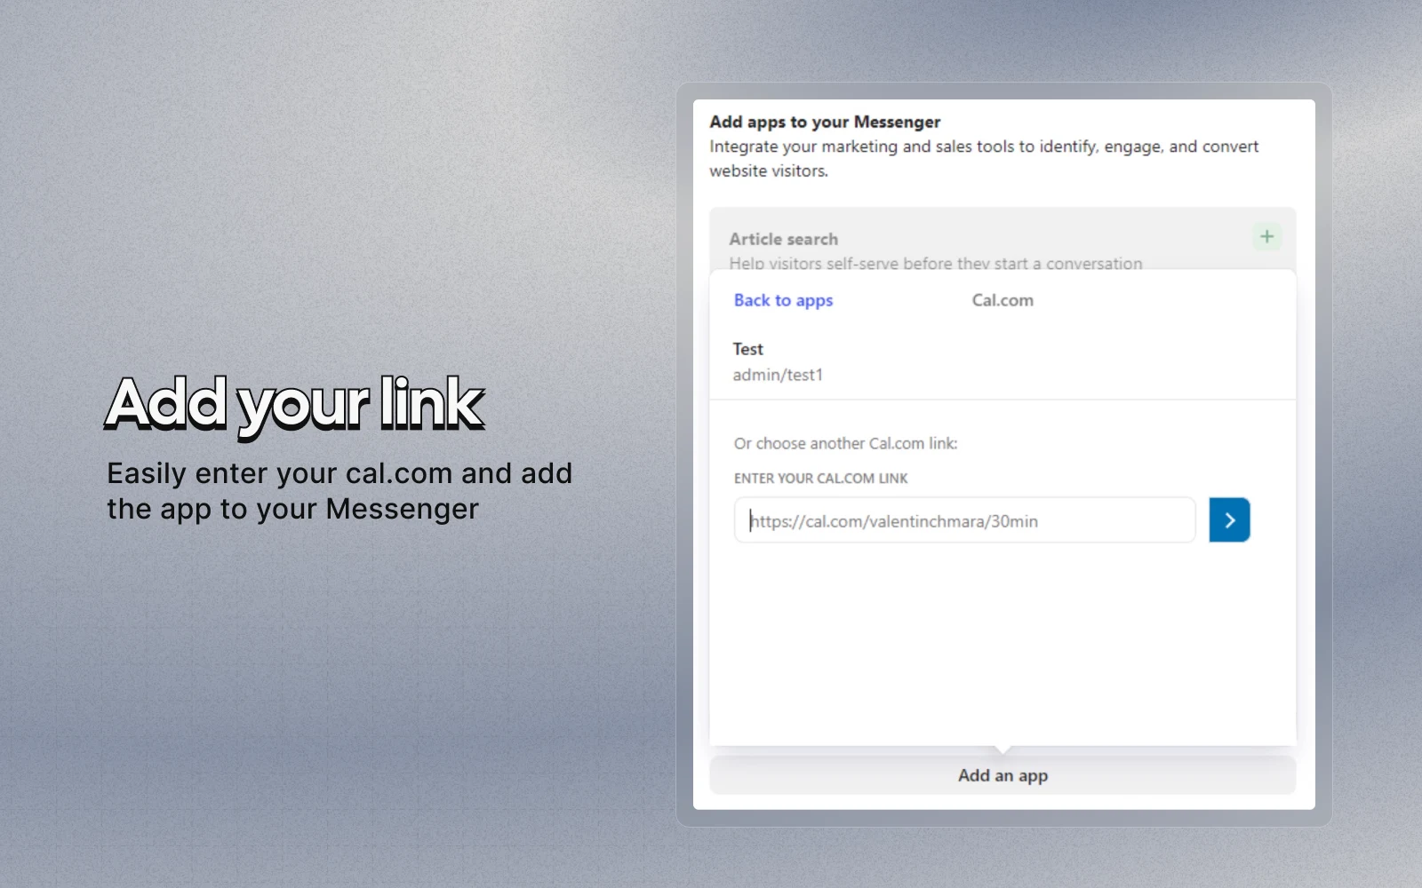Image resolution: width=1422 pixels, height=888 pixels.
Task: Click the Add an app button
Action: [x=1002, y=775]
